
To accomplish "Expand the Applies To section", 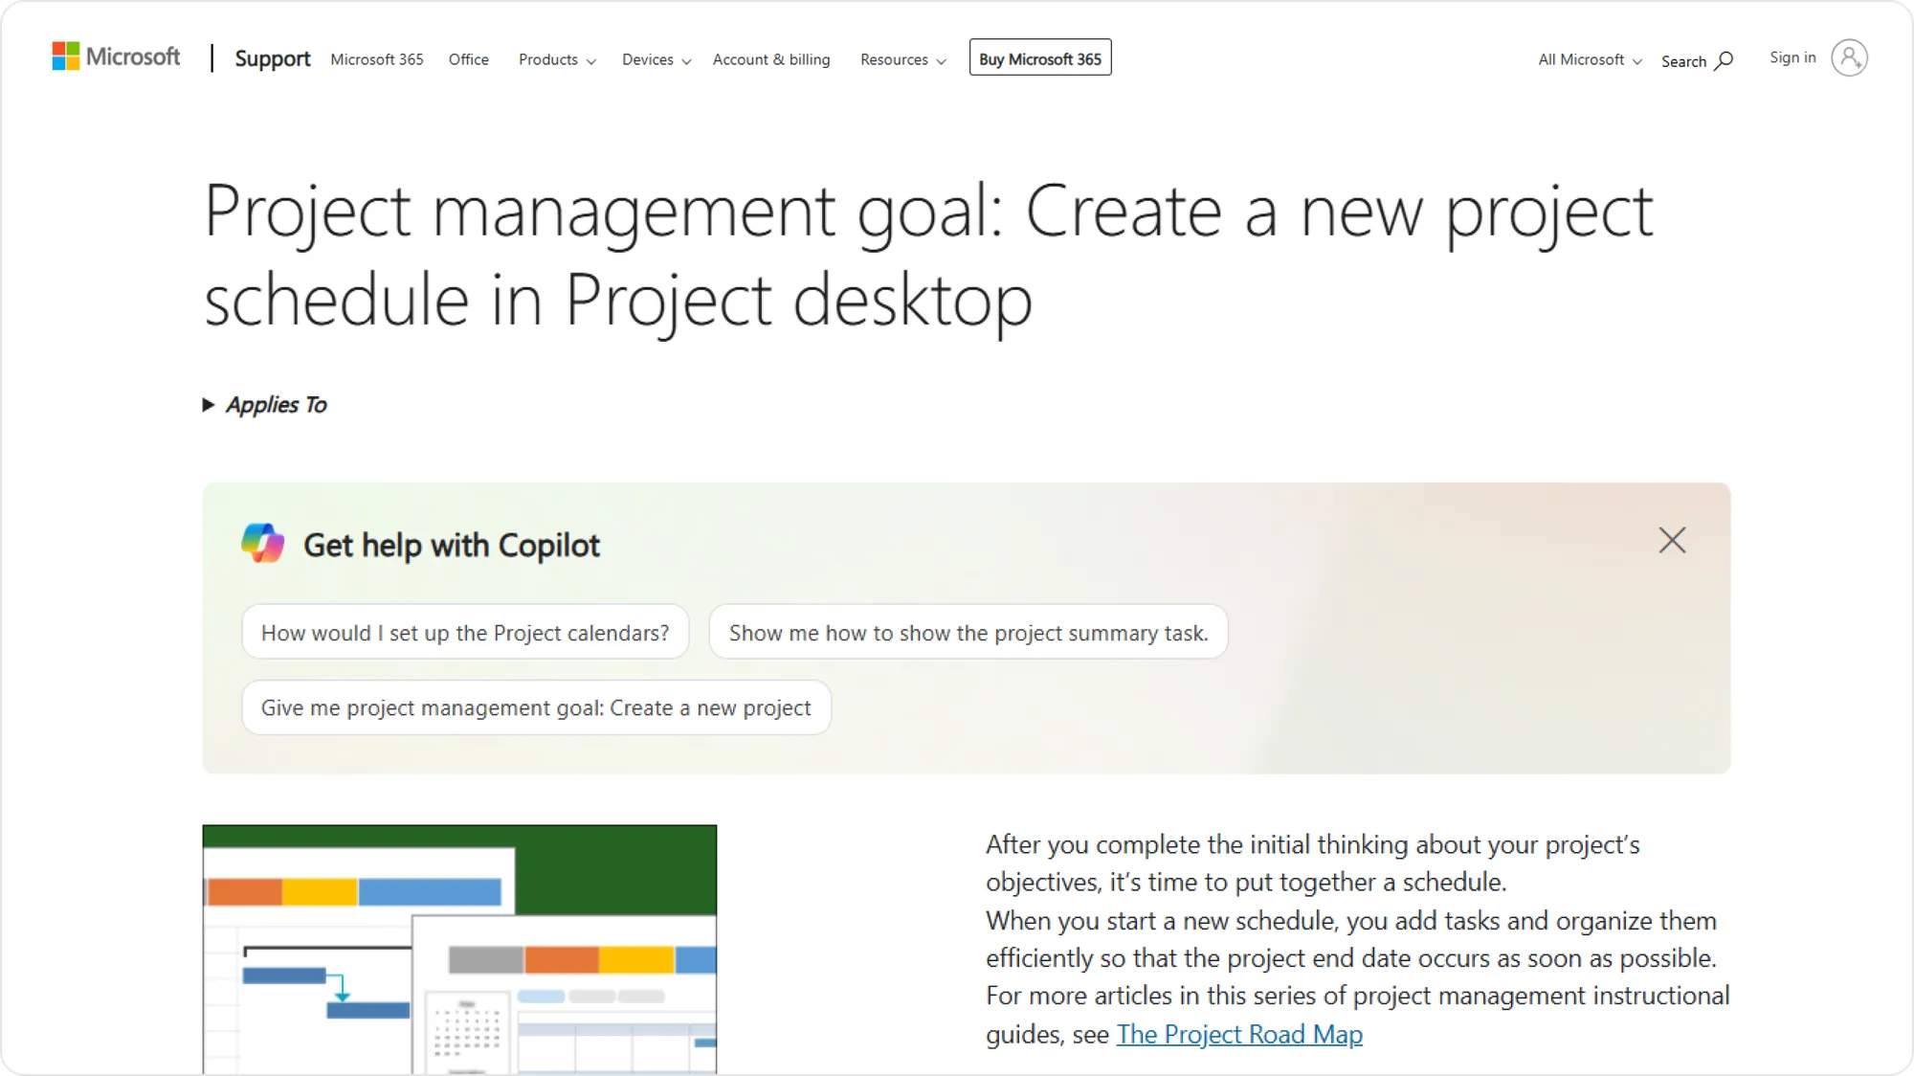I will point(265,405).
